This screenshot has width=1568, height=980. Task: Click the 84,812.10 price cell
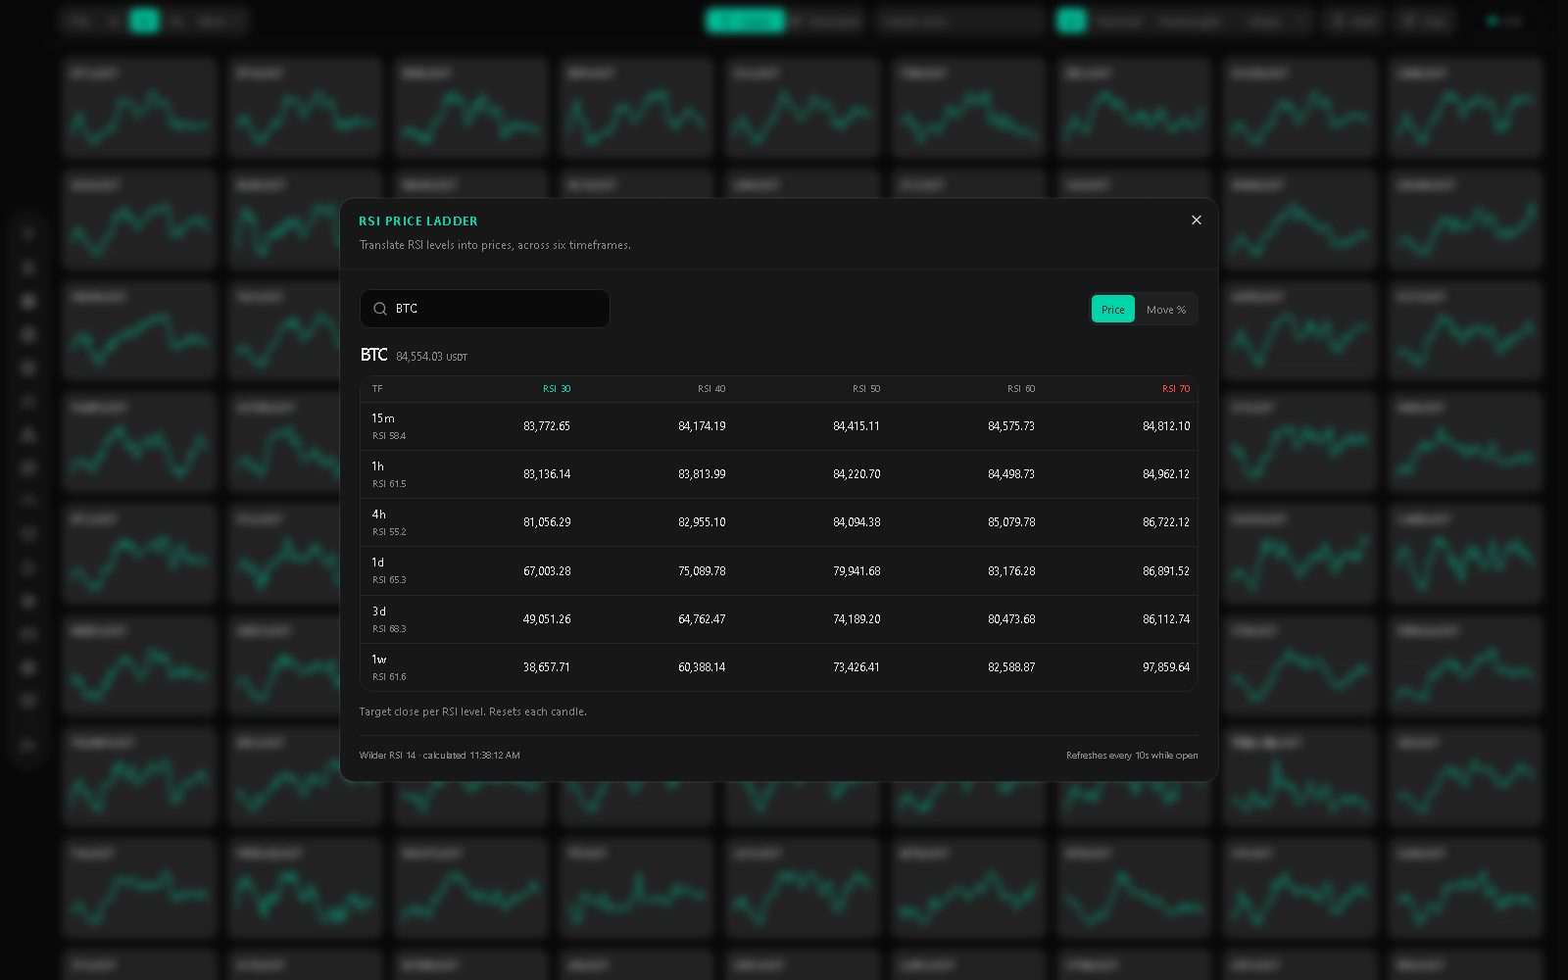[1166, 426]
